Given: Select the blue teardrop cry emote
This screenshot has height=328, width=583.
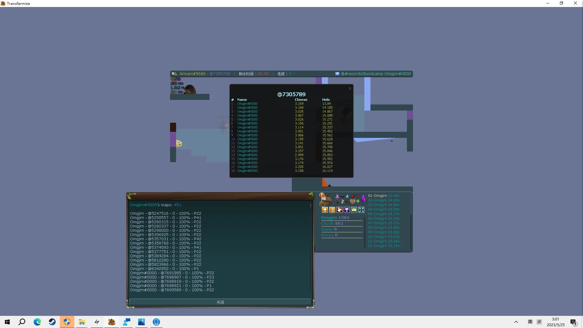Looking at the screenshot, I should tap(347, 196).
